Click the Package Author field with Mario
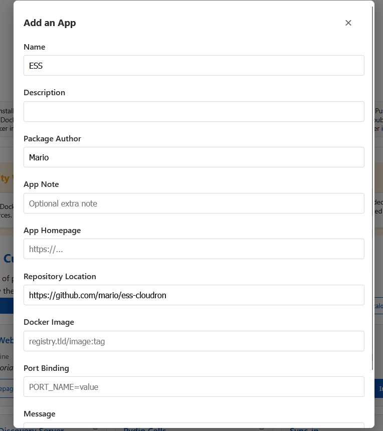Screen dimensions: 383x431 (194, 157)
